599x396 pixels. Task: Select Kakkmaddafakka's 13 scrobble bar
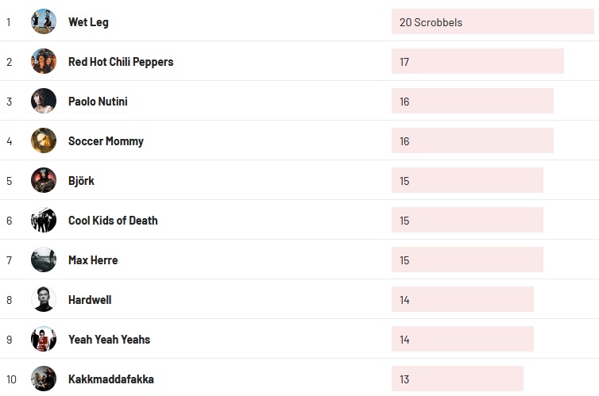(458, 379)
